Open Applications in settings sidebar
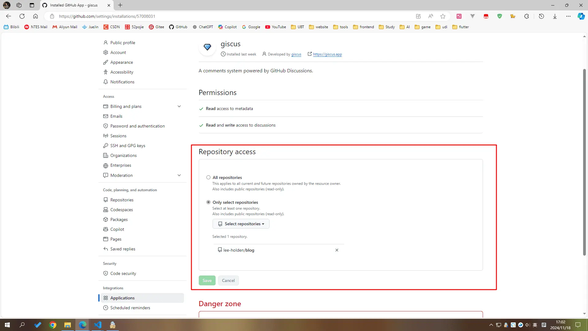Viewport: 588px width, 331px height. (122, 298)
